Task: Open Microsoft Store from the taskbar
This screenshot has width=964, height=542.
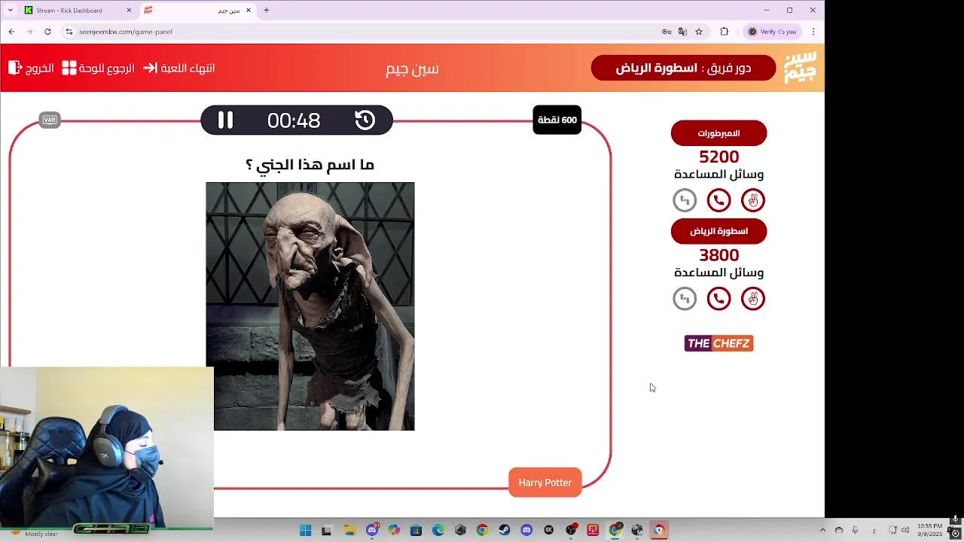Action: (416, 531)
